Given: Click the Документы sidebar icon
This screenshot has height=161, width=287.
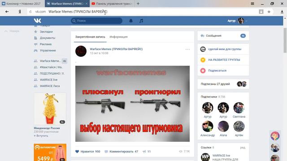Looking at the screenshot, I should tap(36, 38).
